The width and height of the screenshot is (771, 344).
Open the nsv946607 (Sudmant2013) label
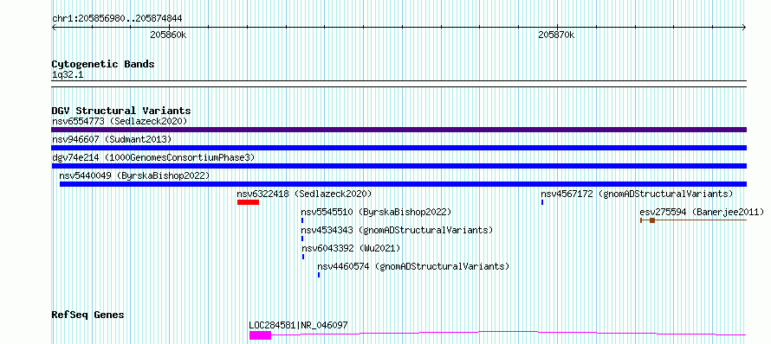pyautogui.click(x=112, y=139)
